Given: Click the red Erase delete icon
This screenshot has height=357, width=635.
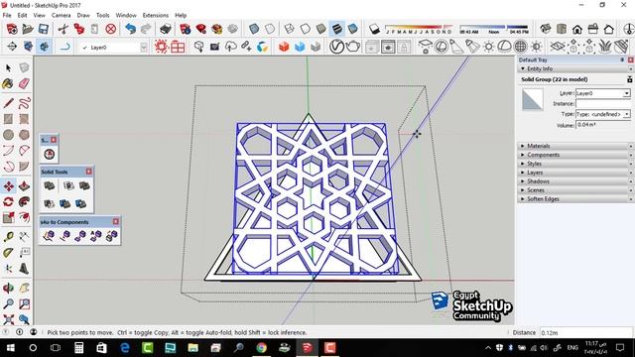Looking at the screenshot, I should [x=110, y=29].
